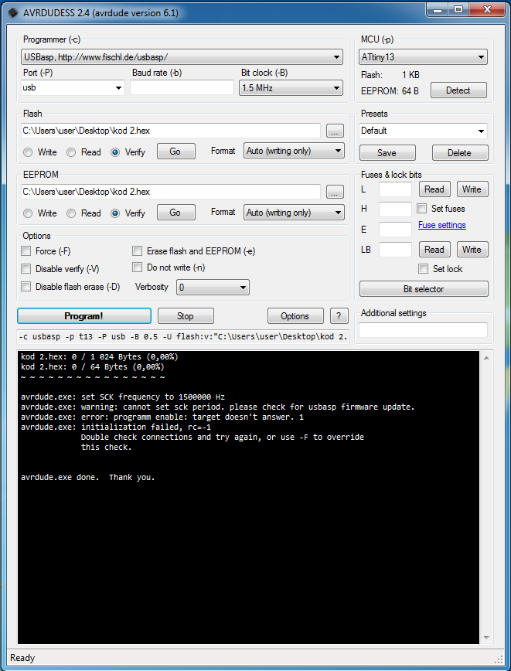This screenshot has width=511, height=671.
Task: Click Read button for fuses
Action: point(434,189)
